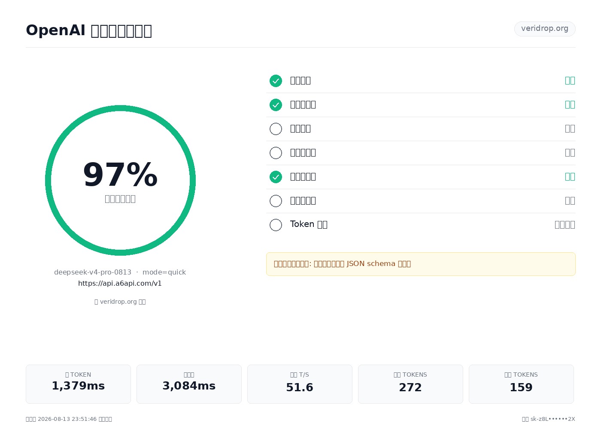The width and height of the screenshot is (601, 429).
Task: Select the 3,084ms latency stat card
Action: pos(189,384)
